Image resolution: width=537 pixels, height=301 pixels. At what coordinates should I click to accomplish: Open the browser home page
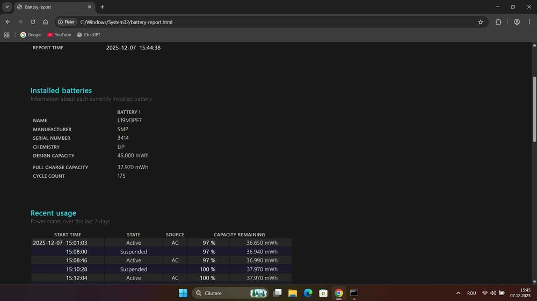coord(46,22)
